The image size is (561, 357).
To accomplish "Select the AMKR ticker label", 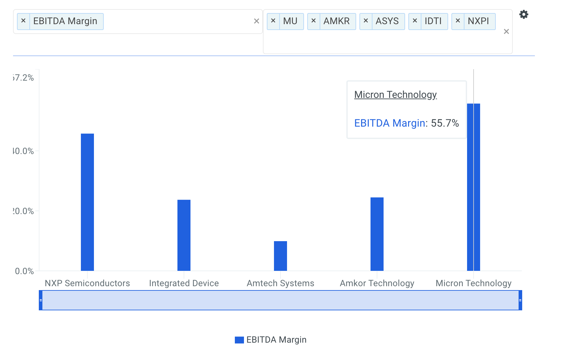I will pos(337,21).
